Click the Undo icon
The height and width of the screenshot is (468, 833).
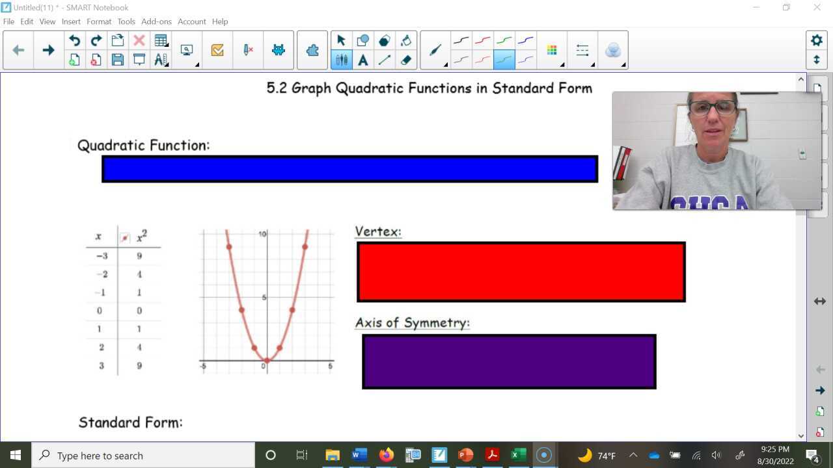click(74, 40)
